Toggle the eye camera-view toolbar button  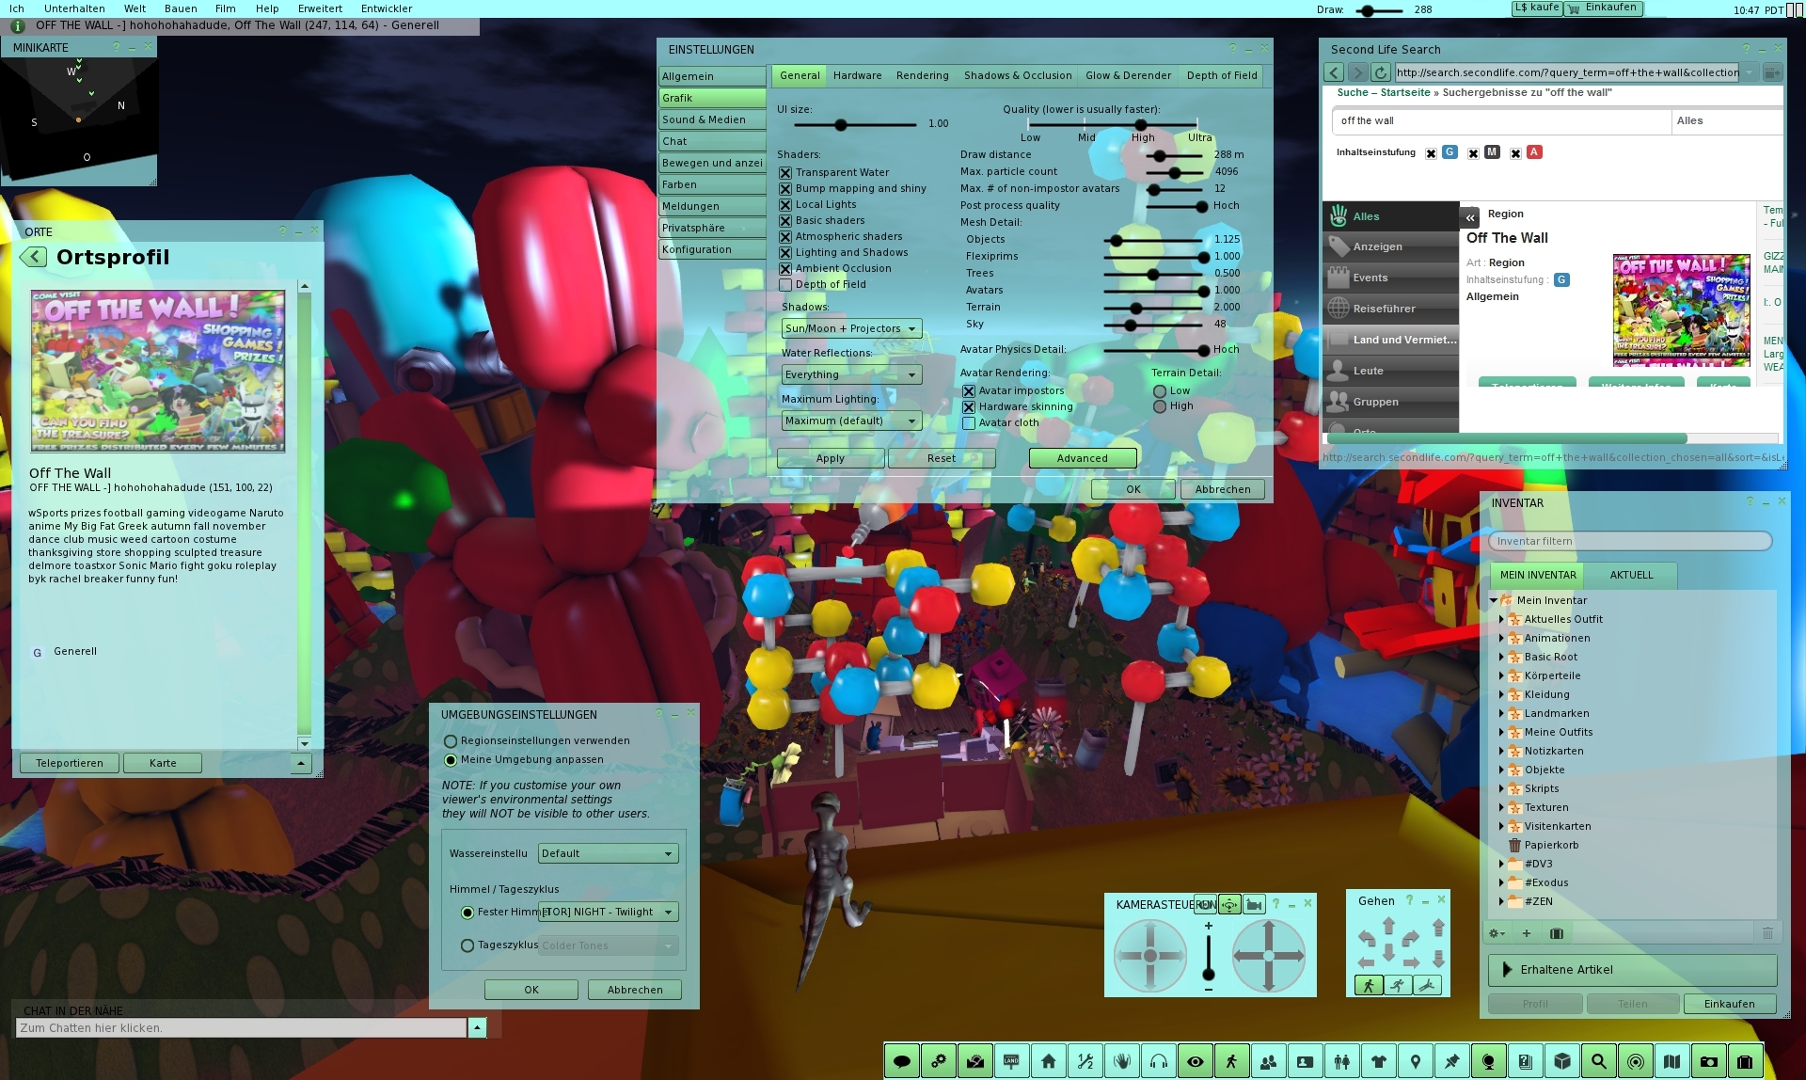click(1195, 1061)
